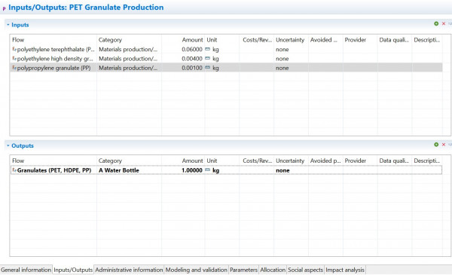The height and width of the screenshot is (275, 452).
Task: Collapse the Inputs section
Action: (x=8, y=25)
